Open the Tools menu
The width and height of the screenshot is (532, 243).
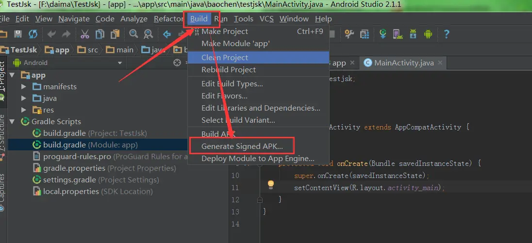click(x=244, y=19)
